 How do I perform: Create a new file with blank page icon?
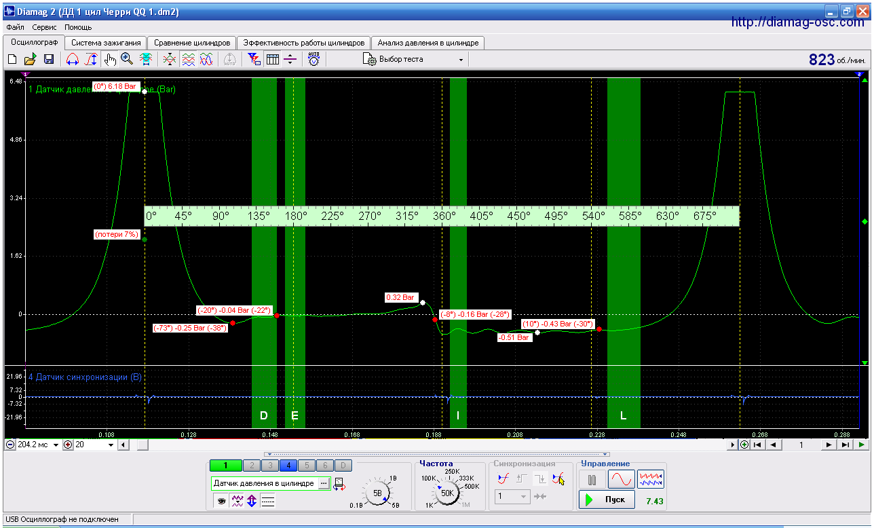click(x=12, y=60)
